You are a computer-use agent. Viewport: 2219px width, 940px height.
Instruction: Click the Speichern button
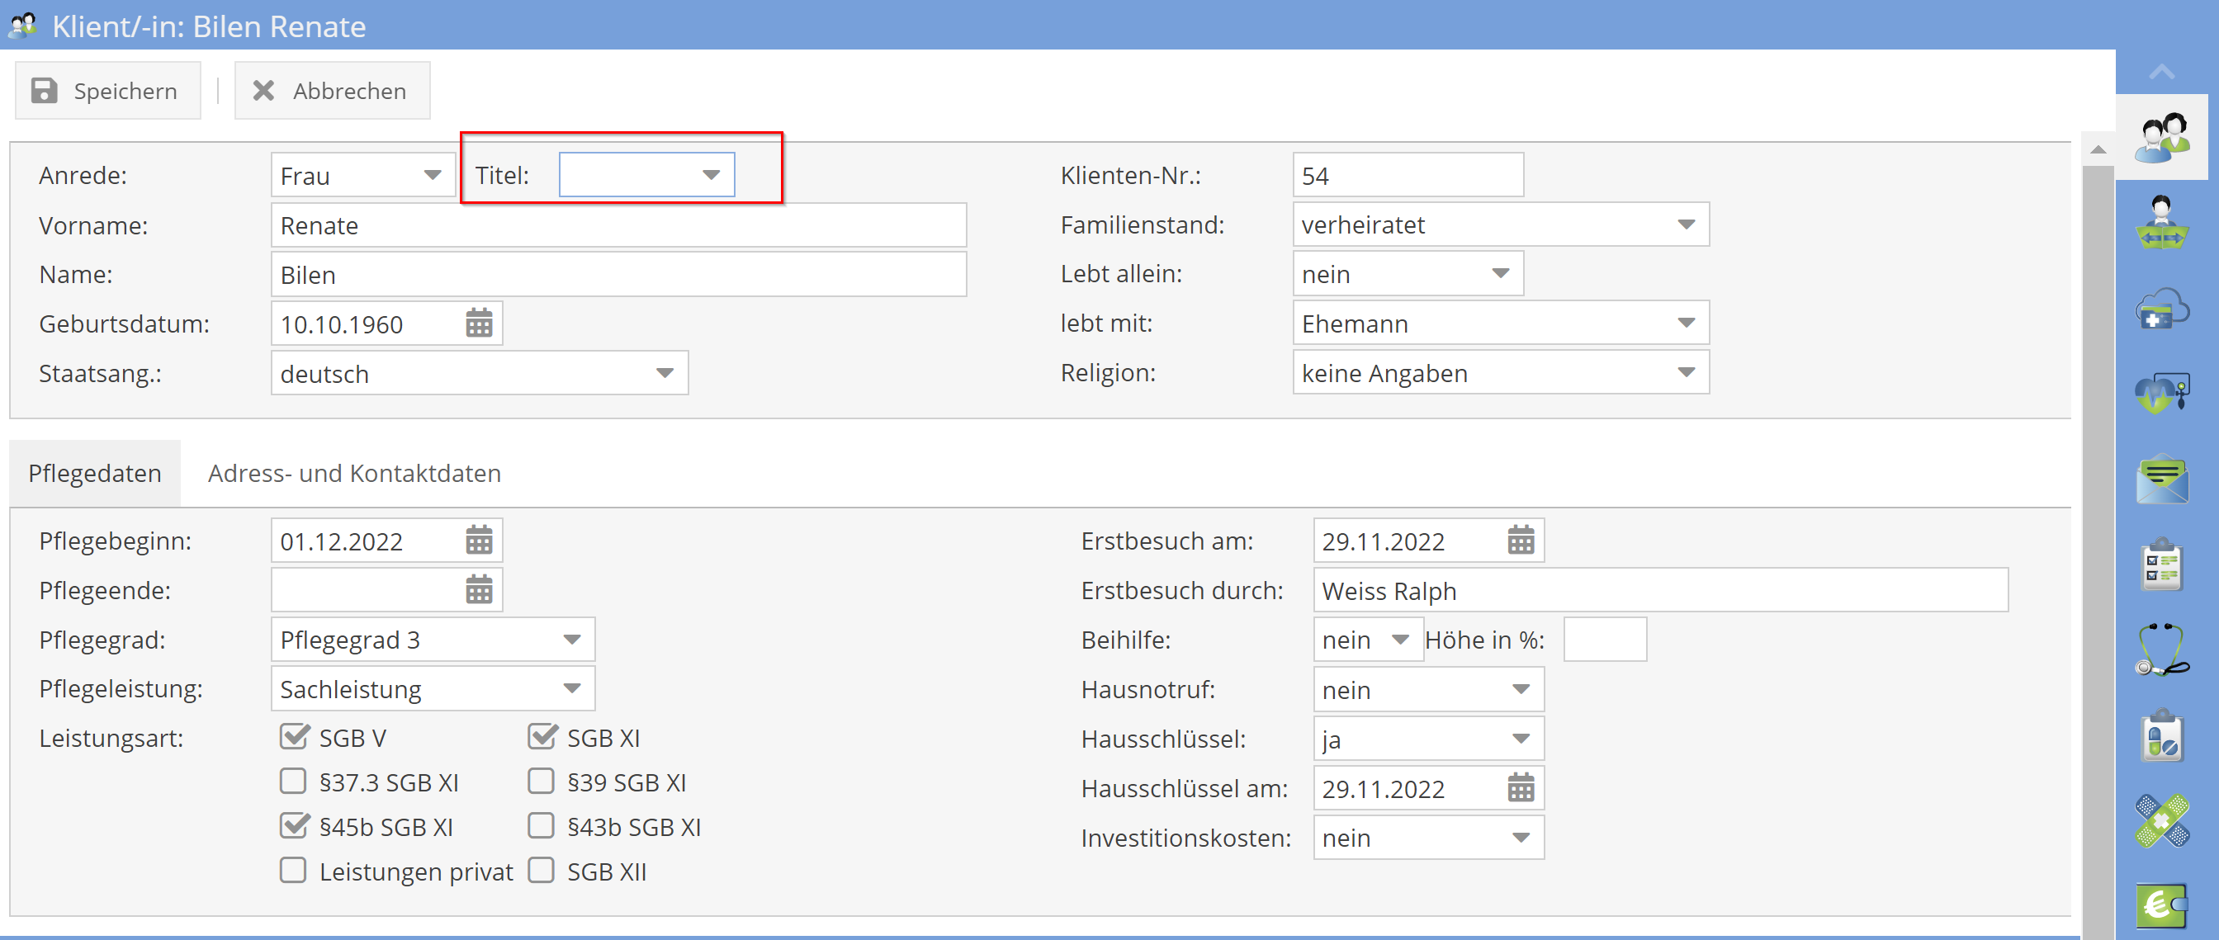[106, 91]
